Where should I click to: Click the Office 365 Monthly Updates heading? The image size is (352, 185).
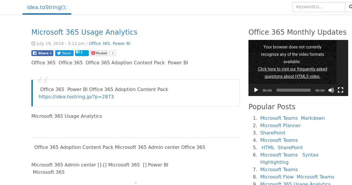tap(297, 32)
